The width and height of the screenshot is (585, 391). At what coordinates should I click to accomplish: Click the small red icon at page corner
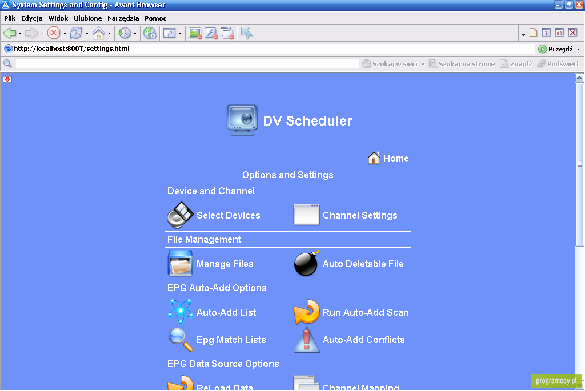(7, 79)
